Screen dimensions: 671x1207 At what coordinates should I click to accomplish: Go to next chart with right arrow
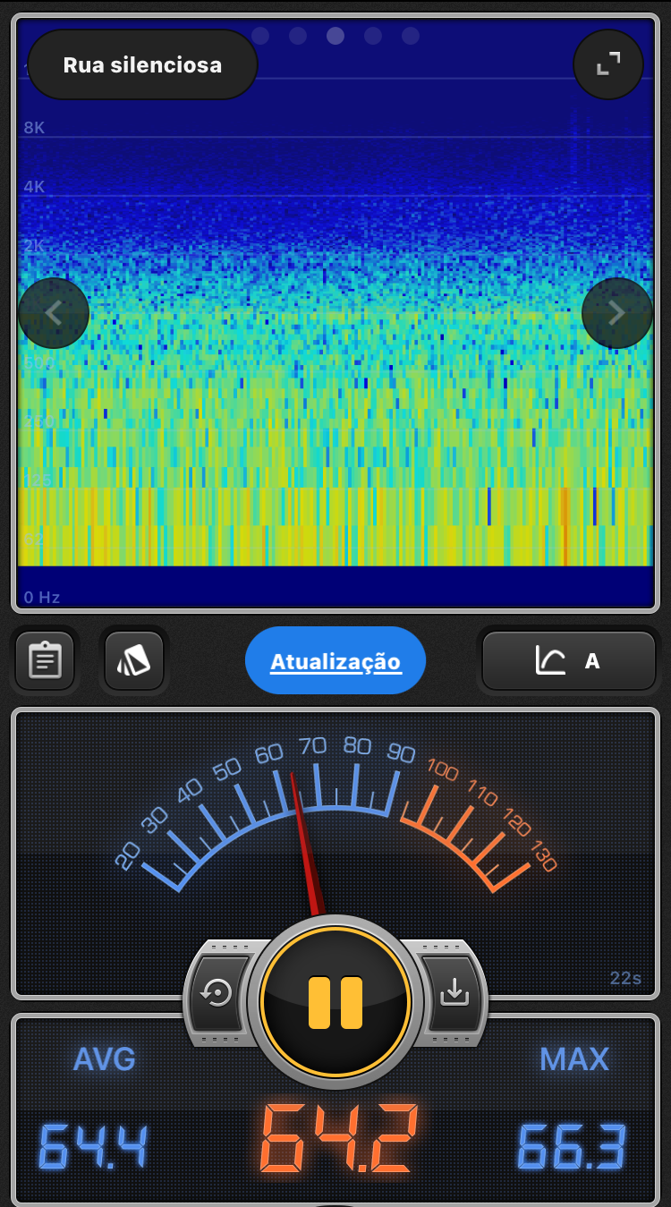click(616, 313)
